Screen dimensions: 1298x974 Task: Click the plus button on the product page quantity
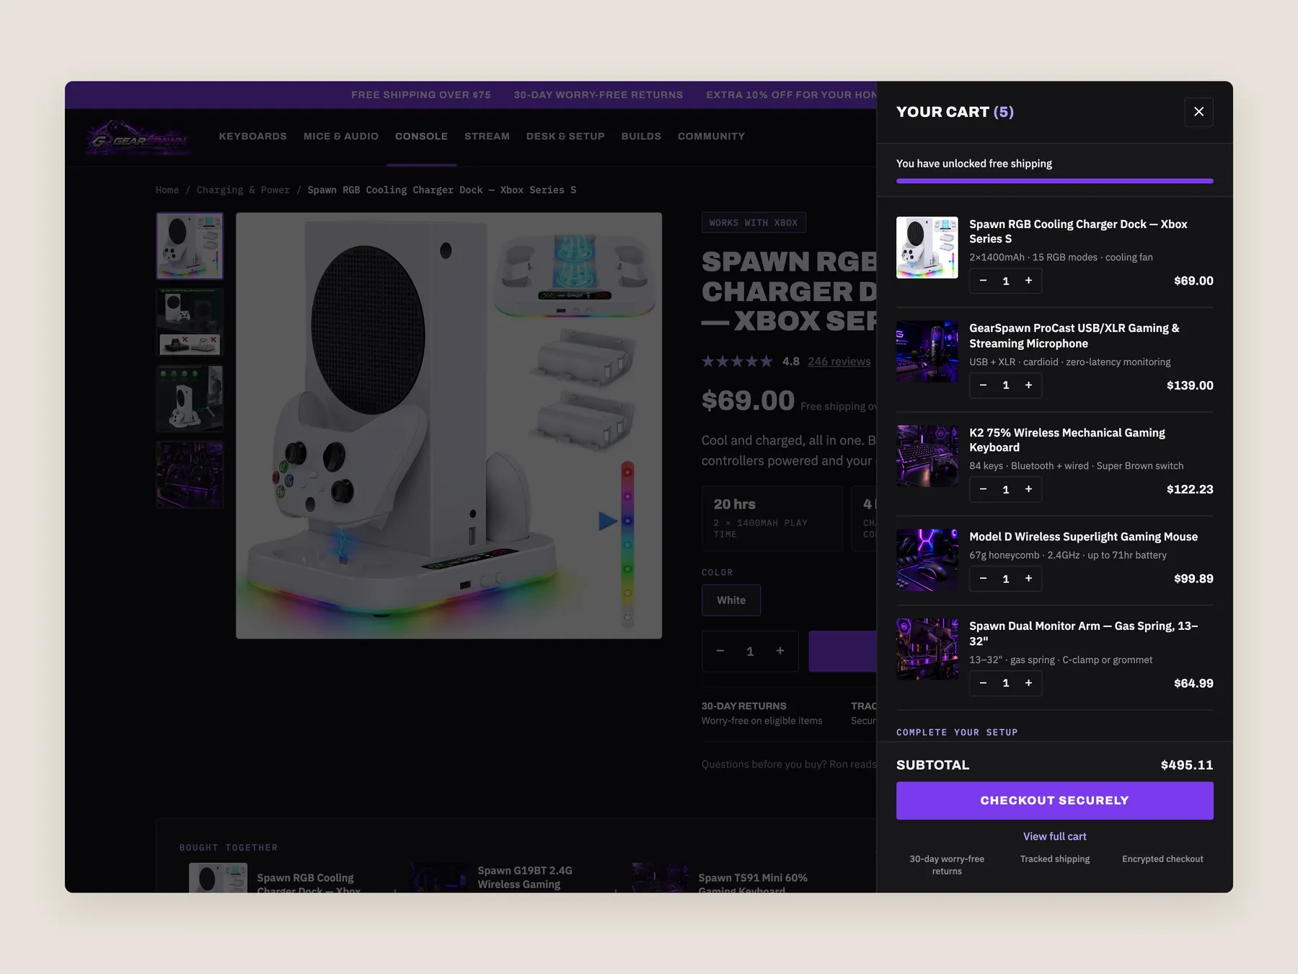(780, 651)
